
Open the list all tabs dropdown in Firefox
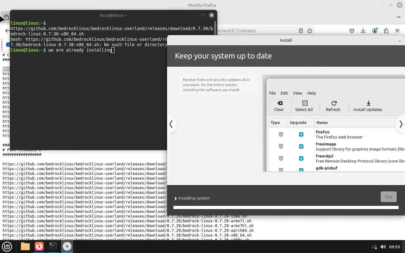pyautogui.click(x=399, y=17)
